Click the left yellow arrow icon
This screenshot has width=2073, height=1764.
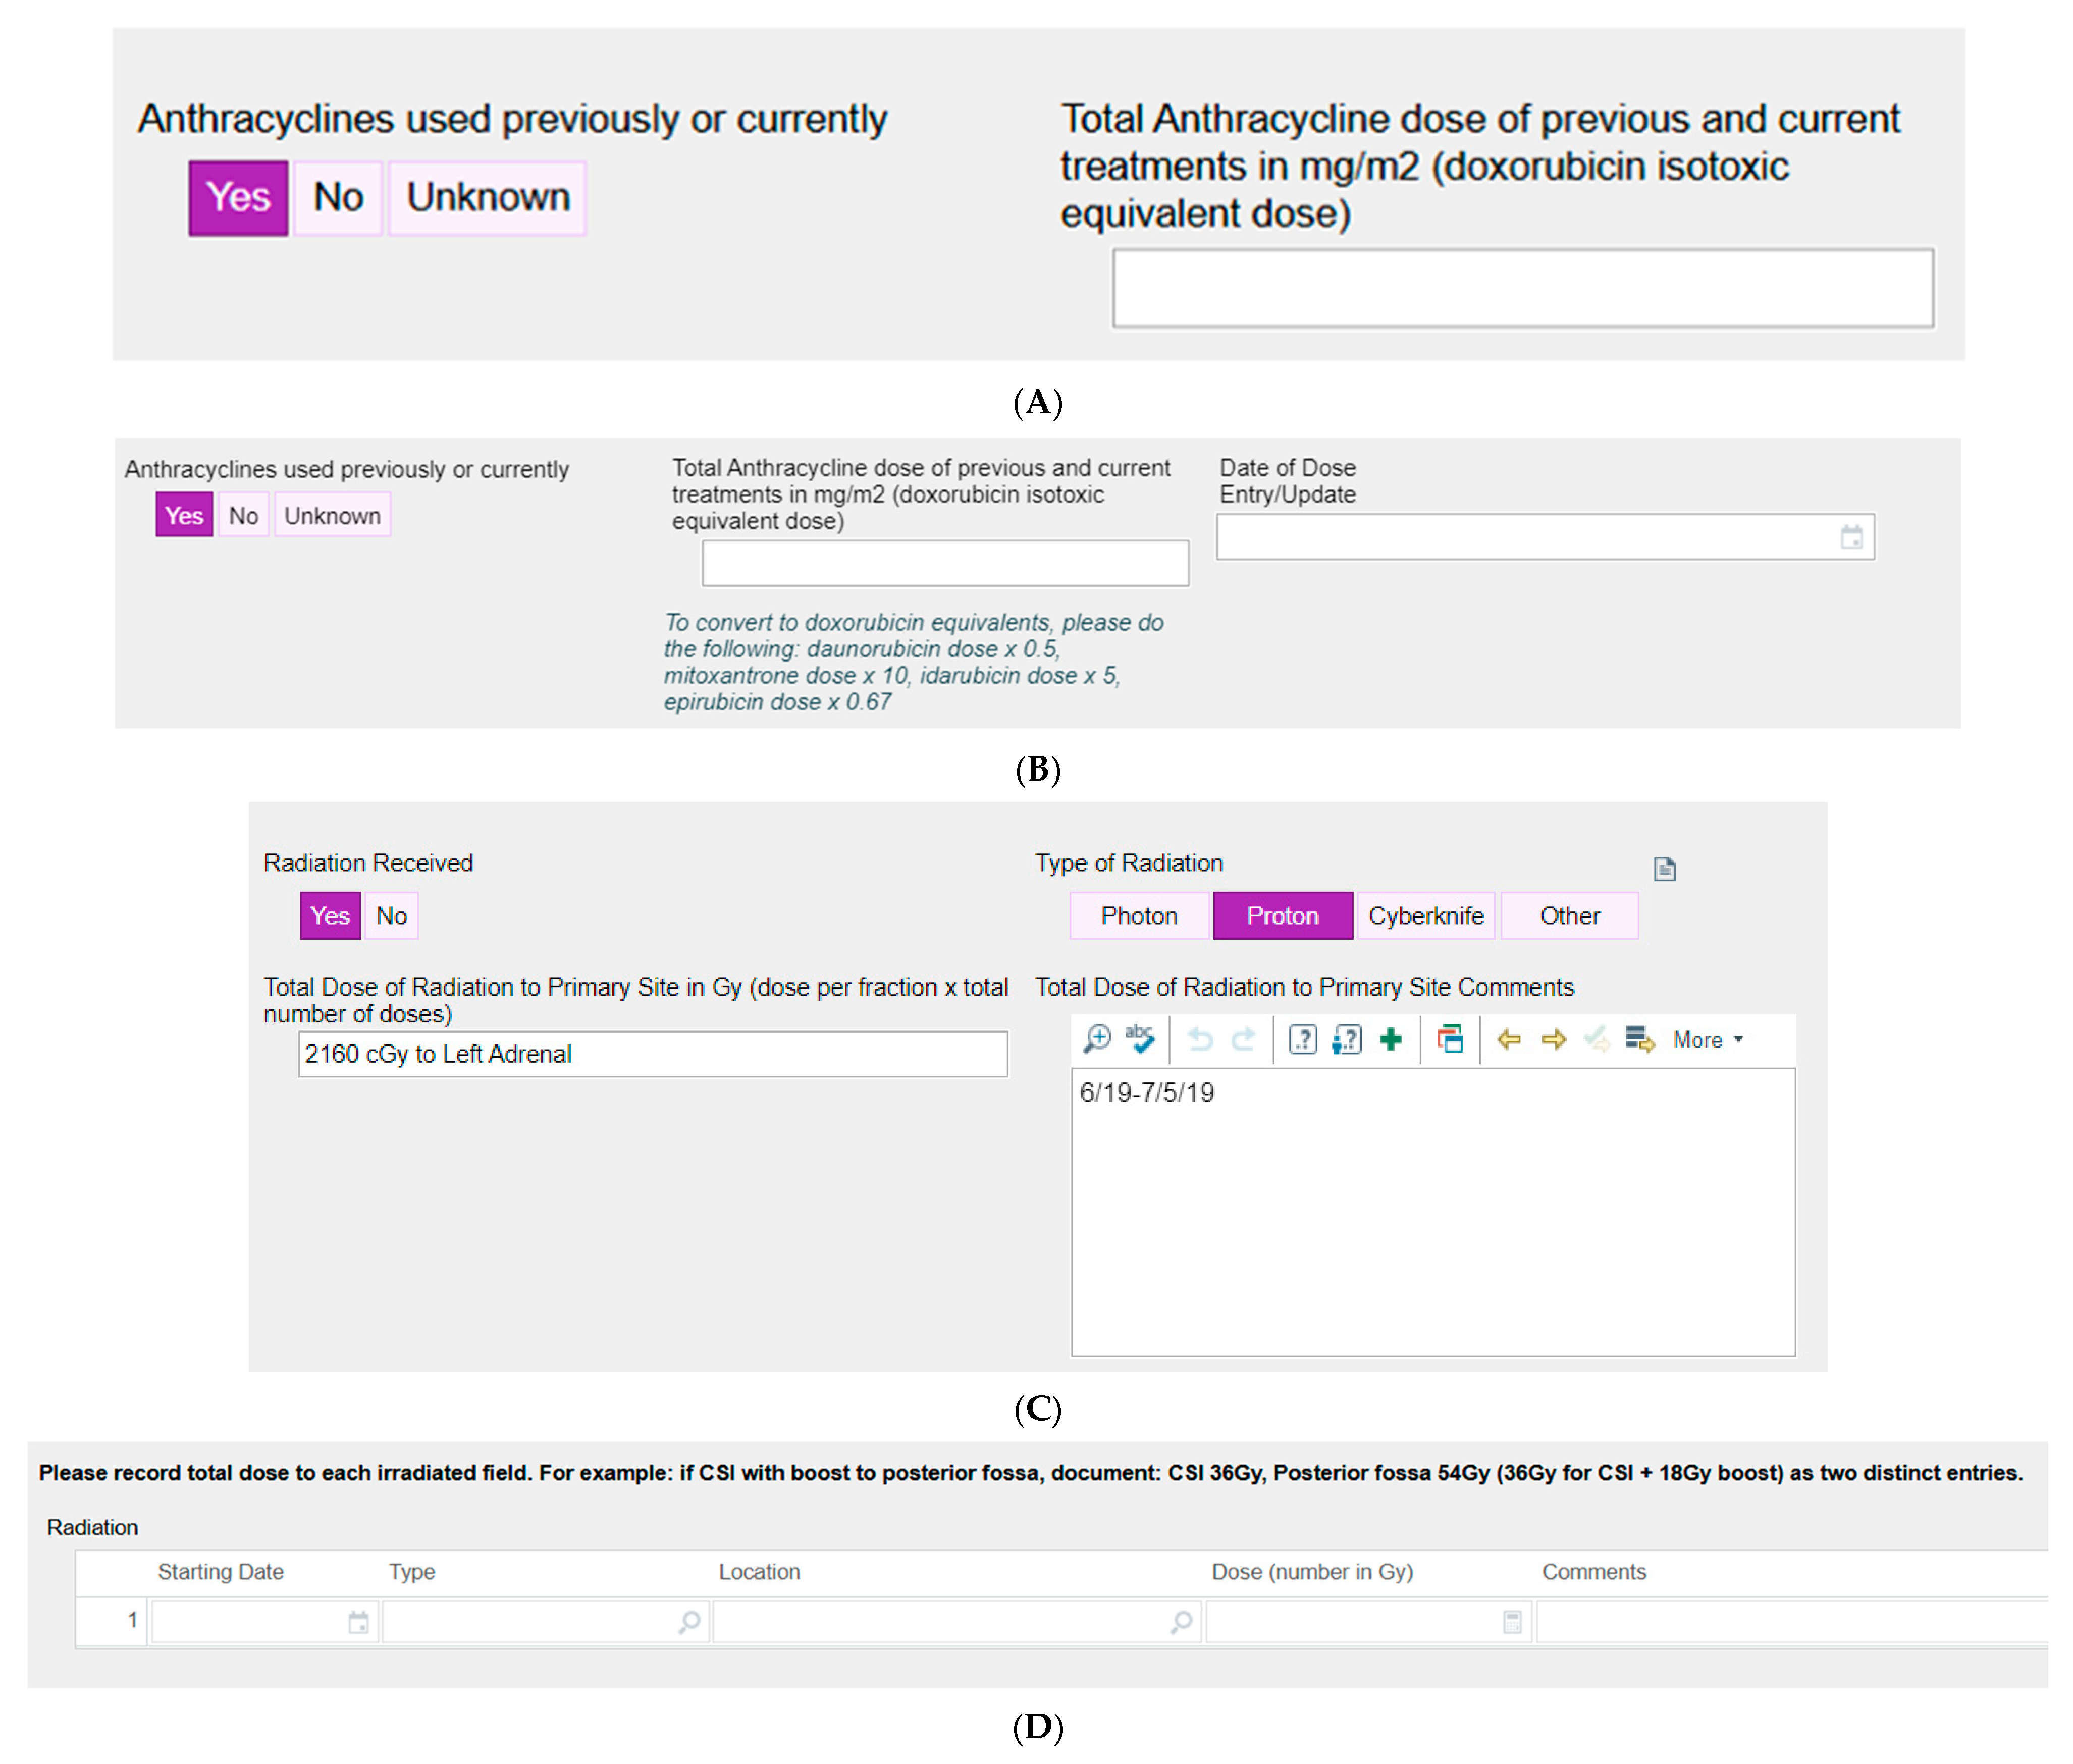tap(1509, 1040)
